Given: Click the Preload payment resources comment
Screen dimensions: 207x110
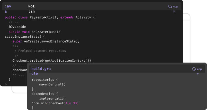Looking at the screenshot, I should click(42, 51).
